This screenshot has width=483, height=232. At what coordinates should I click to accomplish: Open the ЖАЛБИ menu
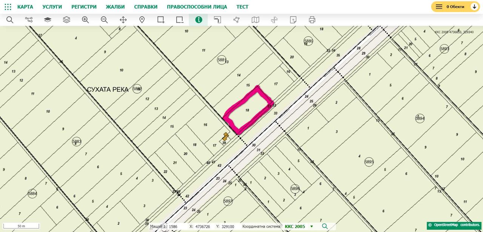coord(115,7)
